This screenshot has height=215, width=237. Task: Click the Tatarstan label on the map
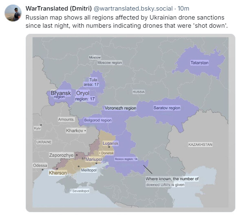pyautogui.click(x=199, y=63)
